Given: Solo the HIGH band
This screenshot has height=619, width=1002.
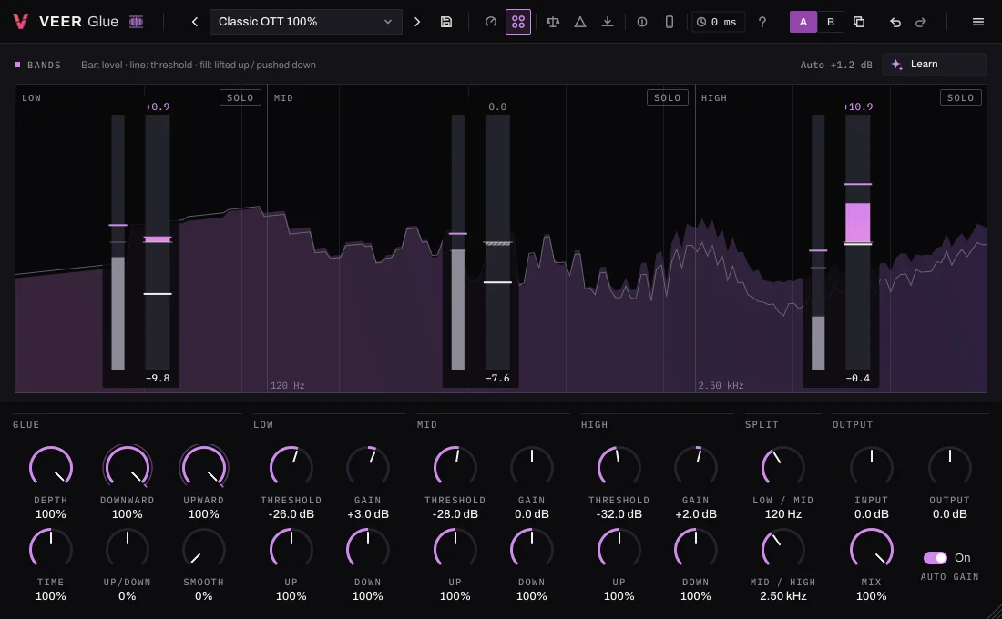Looking at the screenshot, I should click(x=960, y=97).
